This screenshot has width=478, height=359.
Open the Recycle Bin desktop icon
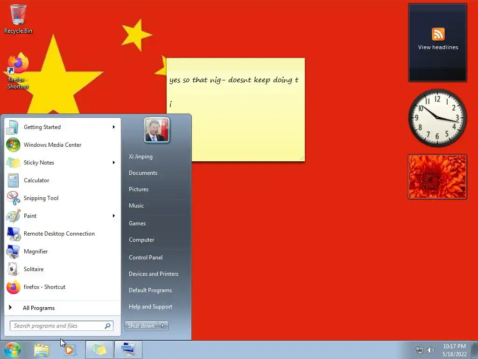tap(18, 19)
